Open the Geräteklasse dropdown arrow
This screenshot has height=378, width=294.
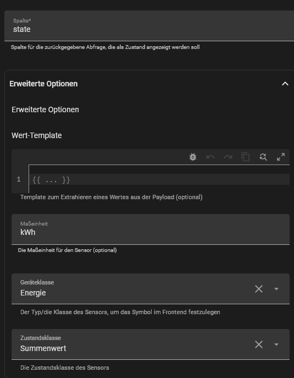tap(276, 289)
